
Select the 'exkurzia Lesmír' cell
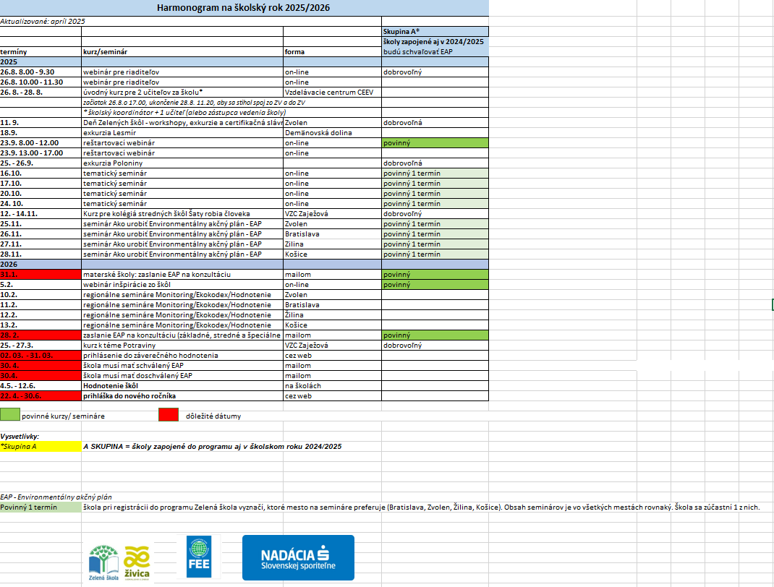pos(182,133)
